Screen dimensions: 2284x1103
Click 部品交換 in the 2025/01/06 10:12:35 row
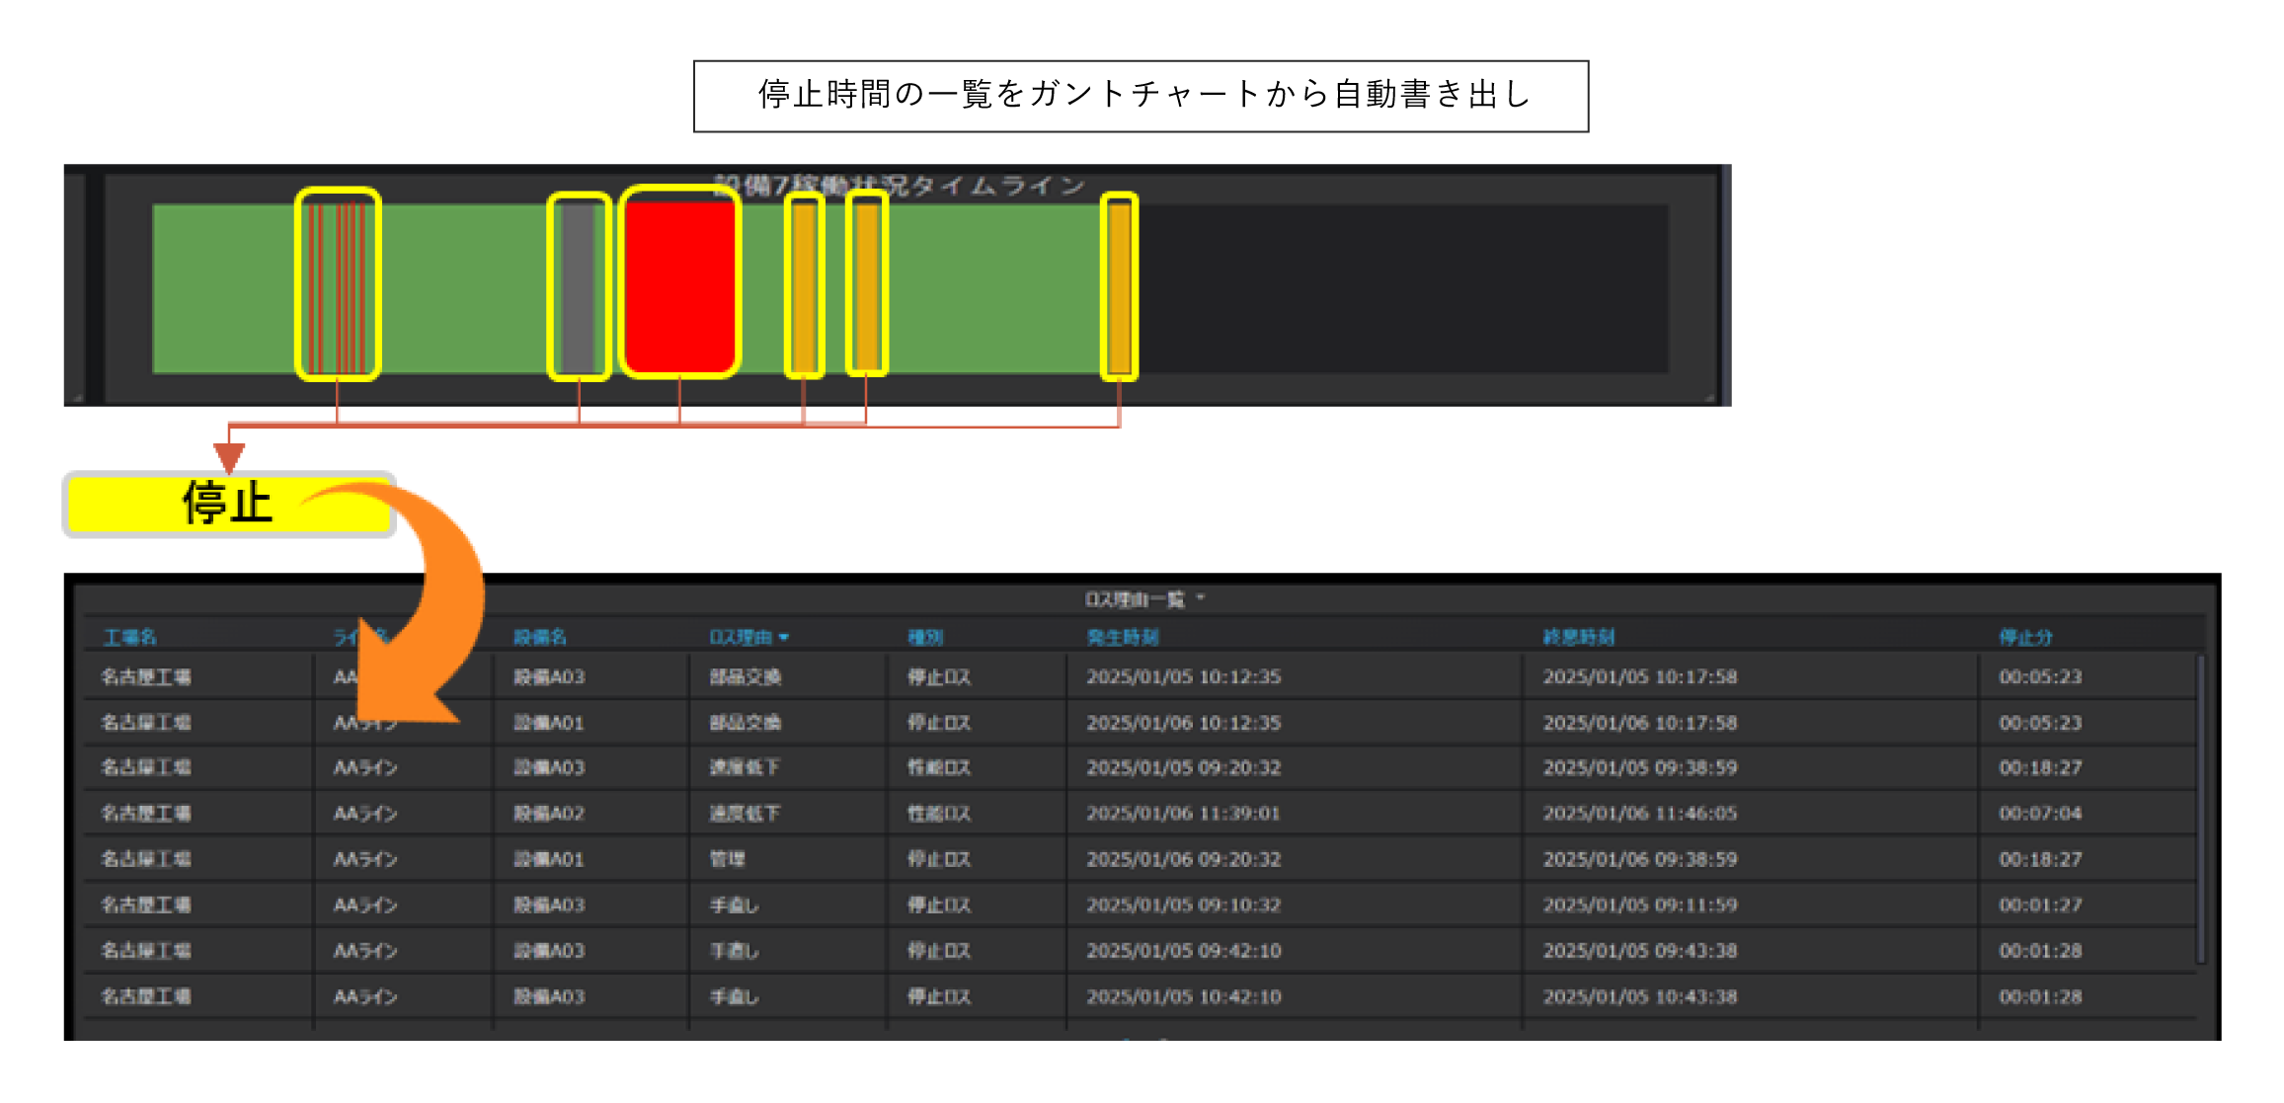(746, 723)
